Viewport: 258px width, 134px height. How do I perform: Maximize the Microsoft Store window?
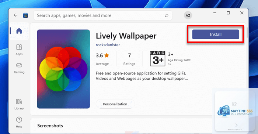pos(228,13)
